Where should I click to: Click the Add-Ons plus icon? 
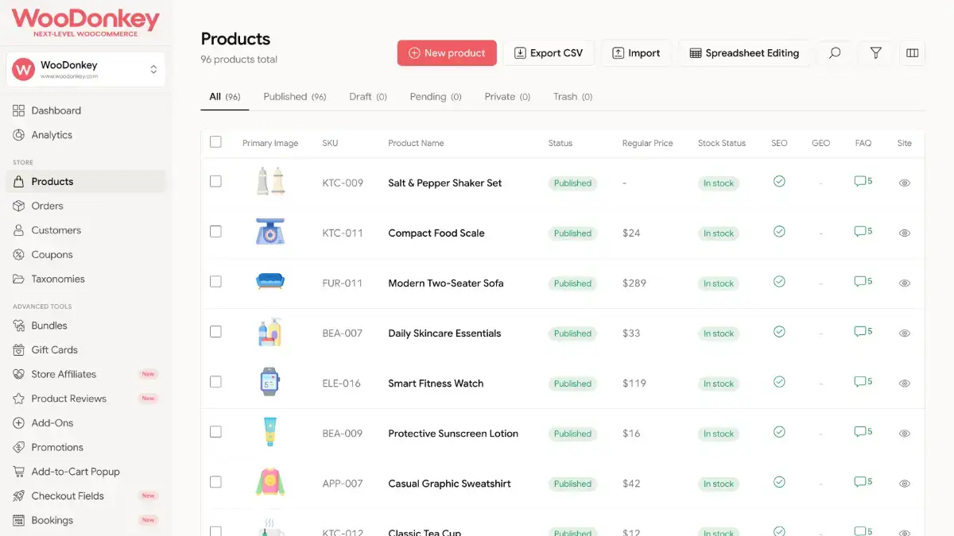tap(19, 423)
